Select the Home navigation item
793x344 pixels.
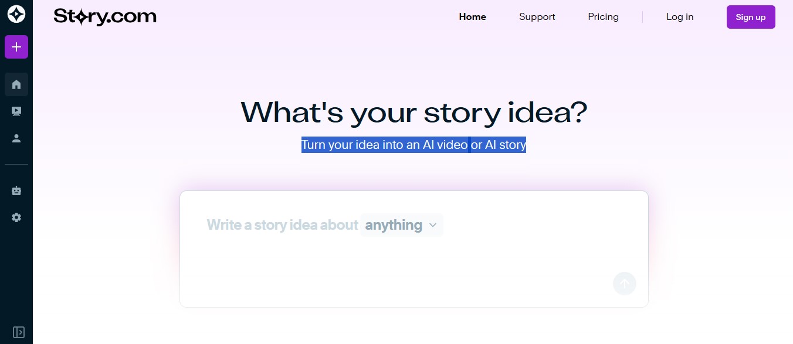(x=472, y=16)
